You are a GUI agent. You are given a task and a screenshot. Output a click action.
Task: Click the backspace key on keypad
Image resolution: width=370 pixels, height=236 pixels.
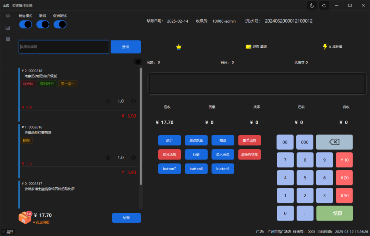[334, 142]
